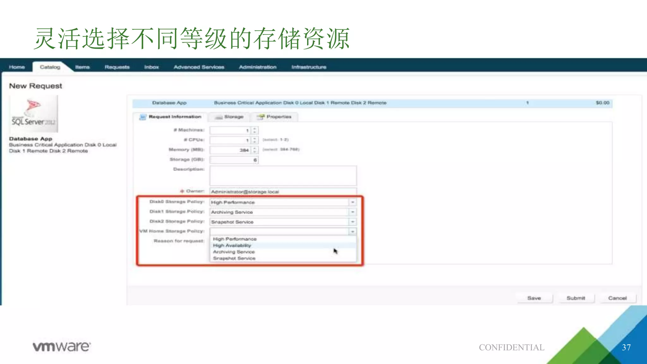This screenshot has width=647, height=364.
Task: Collapse the VM Home Storage Policy dropdown arrow
Action: pos(353,232)
